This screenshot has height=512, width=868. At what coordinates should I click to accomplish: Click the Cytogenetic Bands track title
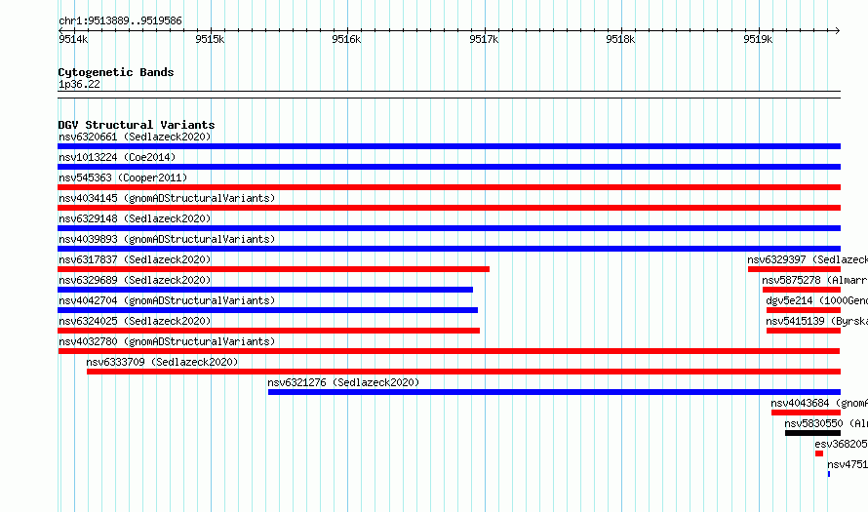pyautogui.click(x=116, y=72)
